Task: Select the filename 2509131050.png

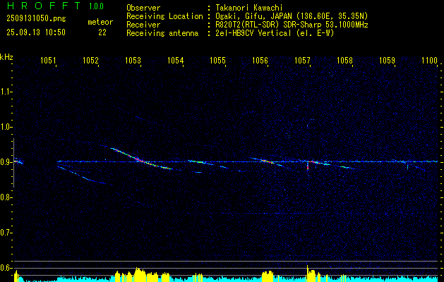Action: click(x=36, y=18)
